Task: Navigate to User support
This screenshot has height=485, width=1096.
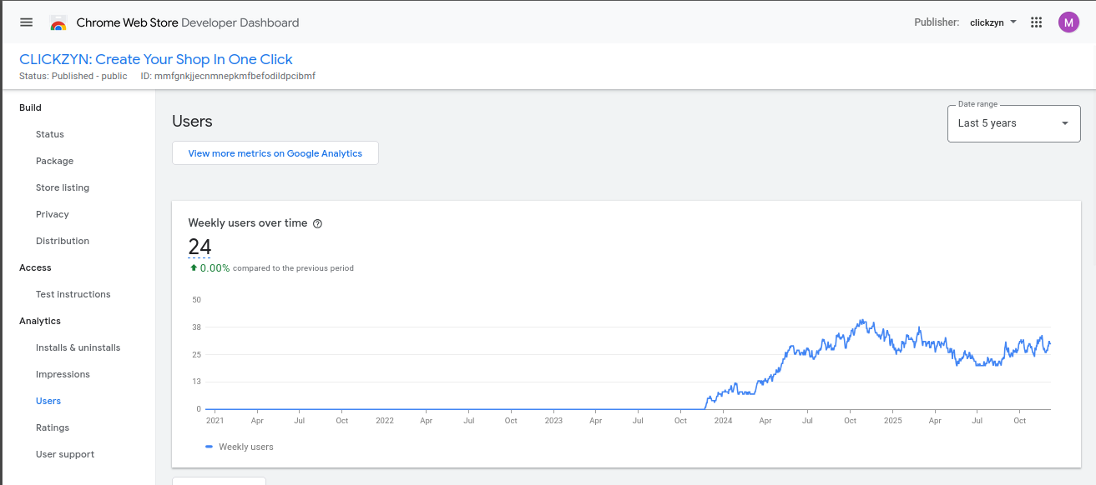Action: [x=65, y=454]
